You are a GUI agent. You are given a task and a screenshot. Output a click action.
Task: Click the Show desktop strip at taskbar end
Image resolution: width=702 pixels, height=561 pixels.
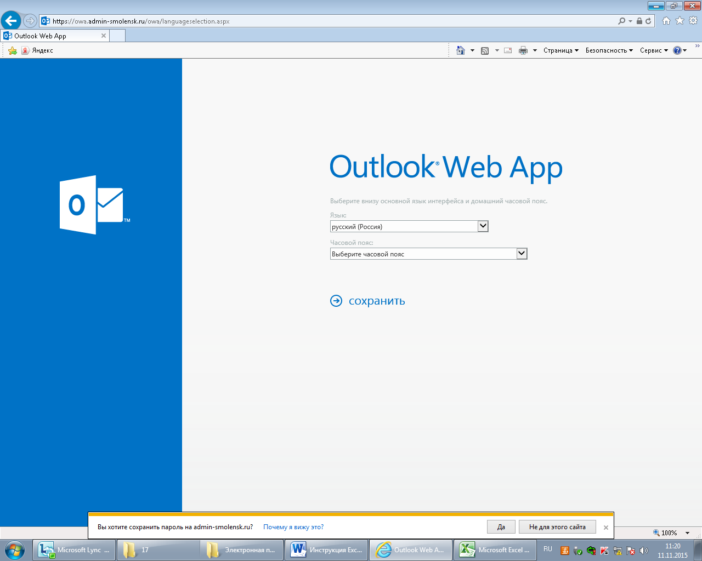click(x=698, y=550)
